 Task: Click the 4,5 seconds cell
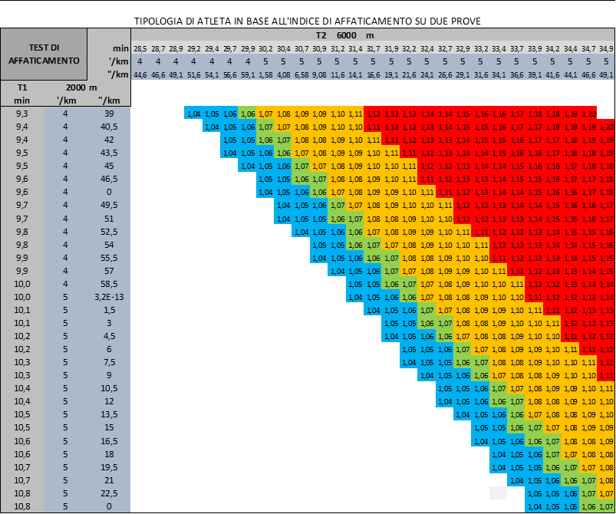click(109, 336)
